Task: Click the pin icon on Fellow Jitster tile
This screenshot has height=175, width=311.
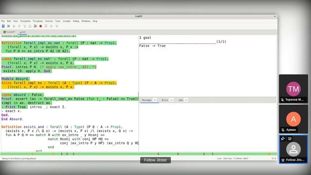Action: tap(283, 139)
